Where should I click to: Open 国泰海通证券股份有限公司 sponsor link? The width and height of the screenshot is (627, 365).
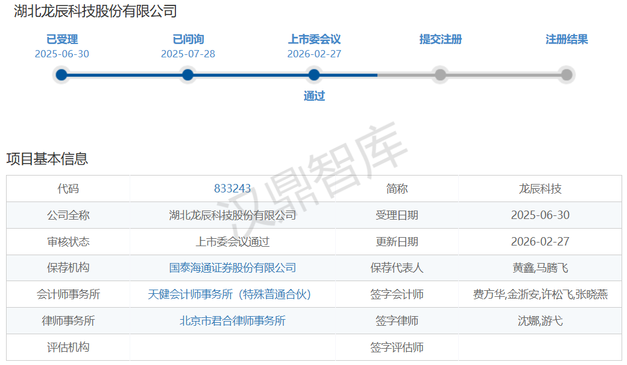(232, 268)
